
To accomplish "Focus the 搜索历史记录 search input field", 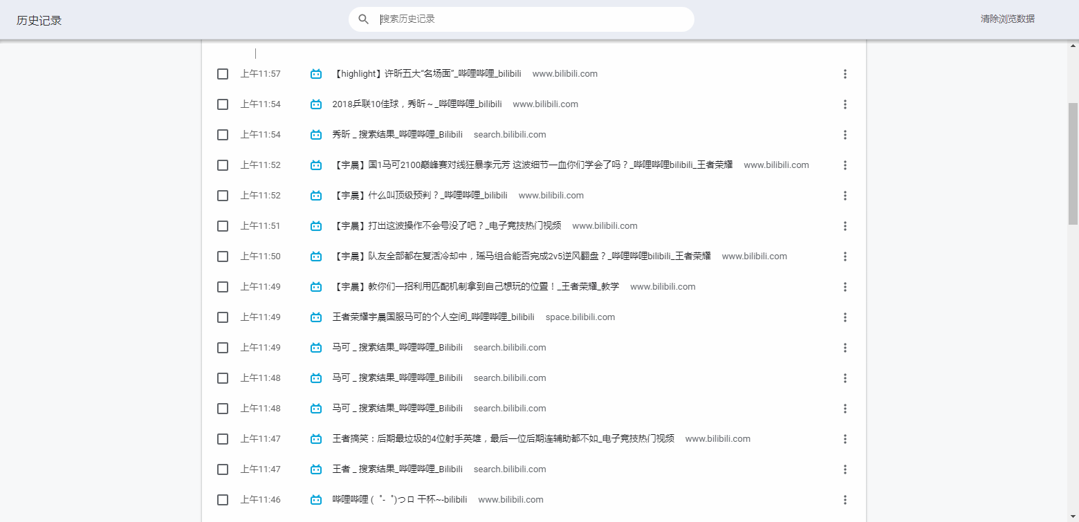I will pyautogui.click(x=533, y=19).
